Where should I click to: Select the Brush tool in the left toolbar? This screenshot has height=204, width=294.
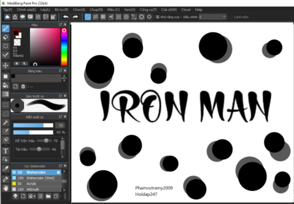pos(6,29)
